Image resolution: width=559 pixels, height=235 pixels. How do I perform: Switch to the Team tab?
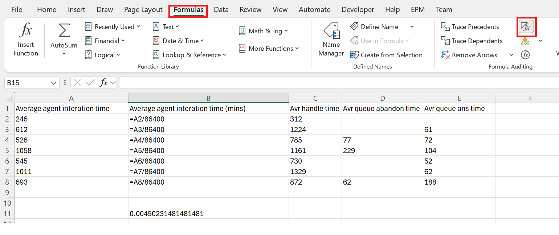444,10
